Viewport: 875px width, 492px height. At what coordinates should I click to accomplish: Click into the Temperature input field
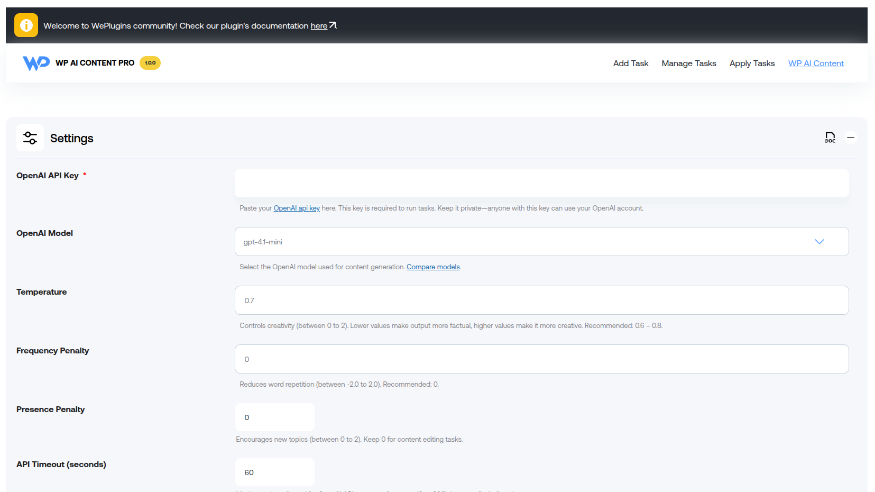coord(541,300)
